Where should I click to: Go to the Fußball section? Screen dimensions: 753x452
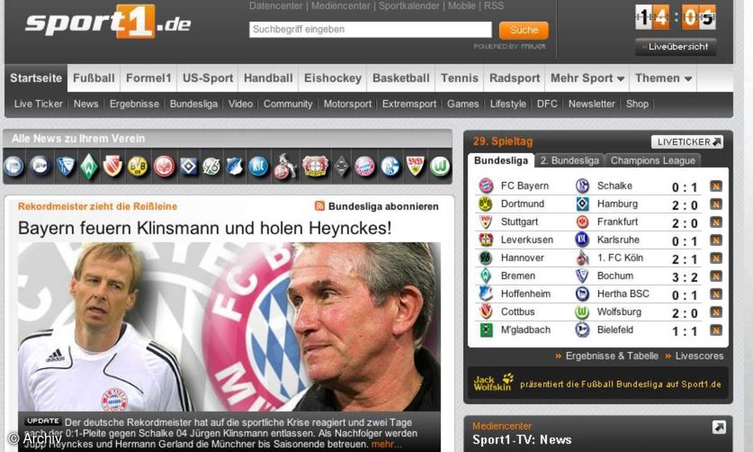[93, 78]
